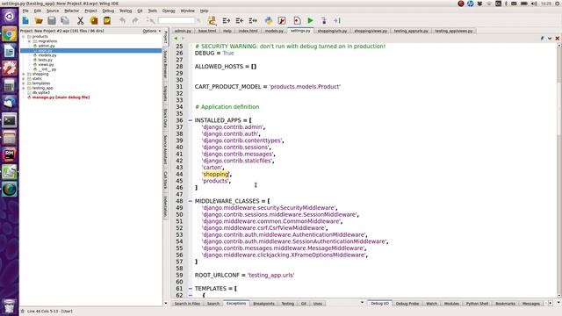Open the Django menu
This screenshot has height=316, width=562.
pyautogui.click(x=169, y=11)
